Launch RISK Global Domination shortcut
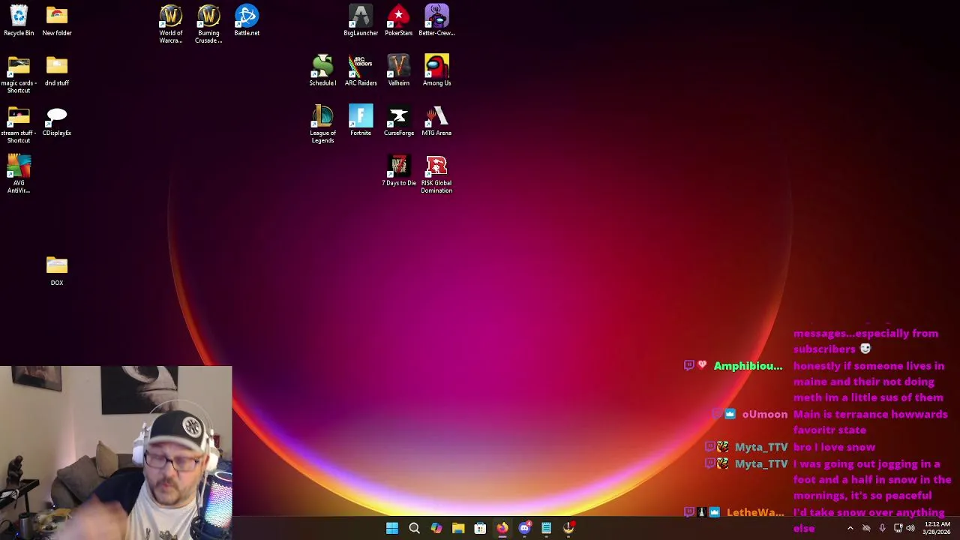The height and width of the screenshot is (540, 960). click(436, 174)
